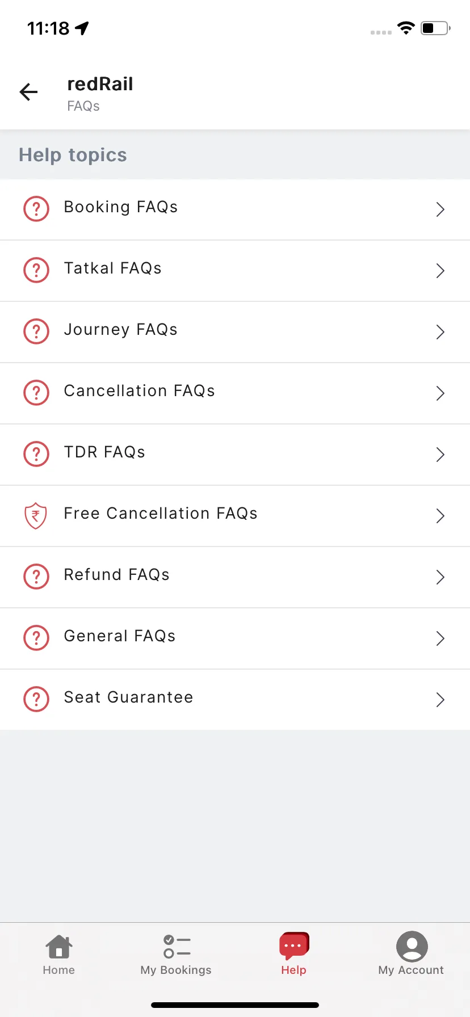The width and height of the screenshot is (470, 1017).
Task: Click the rupee shield Free Cancellation icon
Action: (36, 516)
